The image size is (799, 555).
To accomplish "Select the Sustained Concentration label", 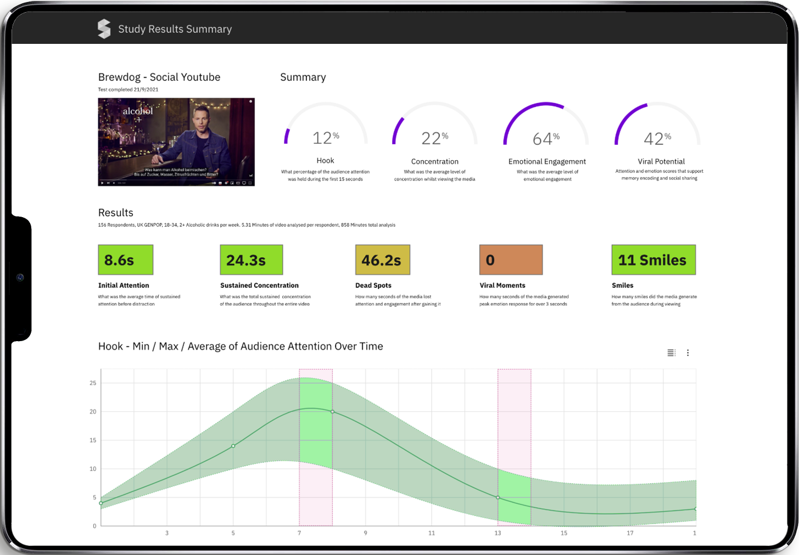I will pyautogui.click(x=259, y=286).
